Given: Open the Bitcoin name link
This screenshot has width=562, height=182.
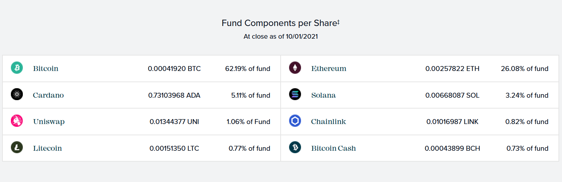Looking at the screenshot, I should [46, 69].
